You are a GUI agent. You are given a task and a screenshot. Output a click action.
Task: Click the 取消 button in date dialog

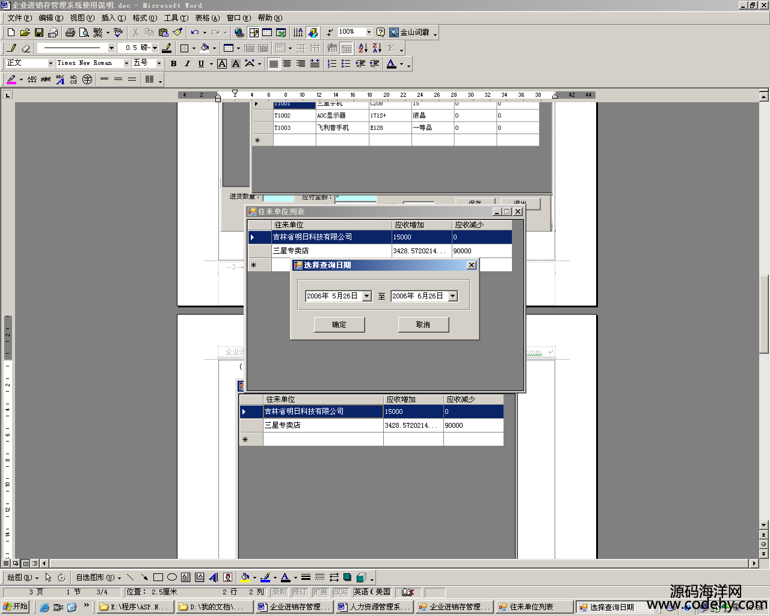click(423, 325)
